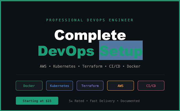
Task: Click the PROFESSIONAL DEVOPS ENGINEER heading
Action: (x=90, y=20)
